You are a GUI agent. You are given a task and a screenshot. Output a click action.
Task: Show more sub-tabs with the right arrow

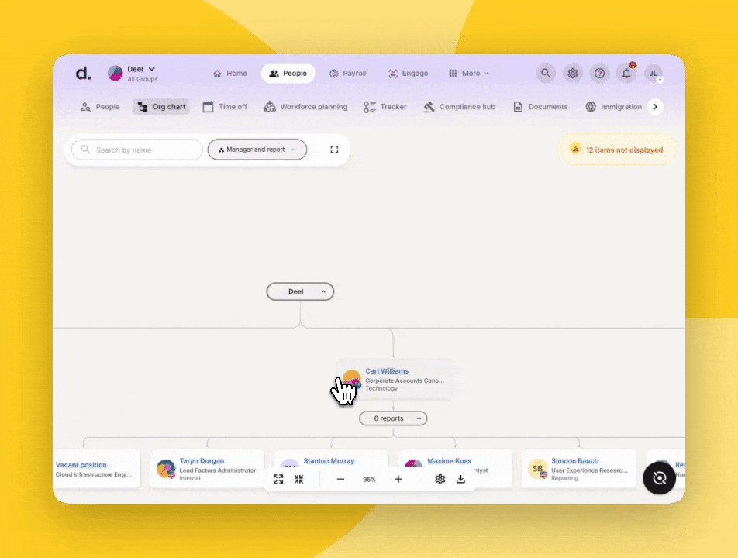pos(655,107)
